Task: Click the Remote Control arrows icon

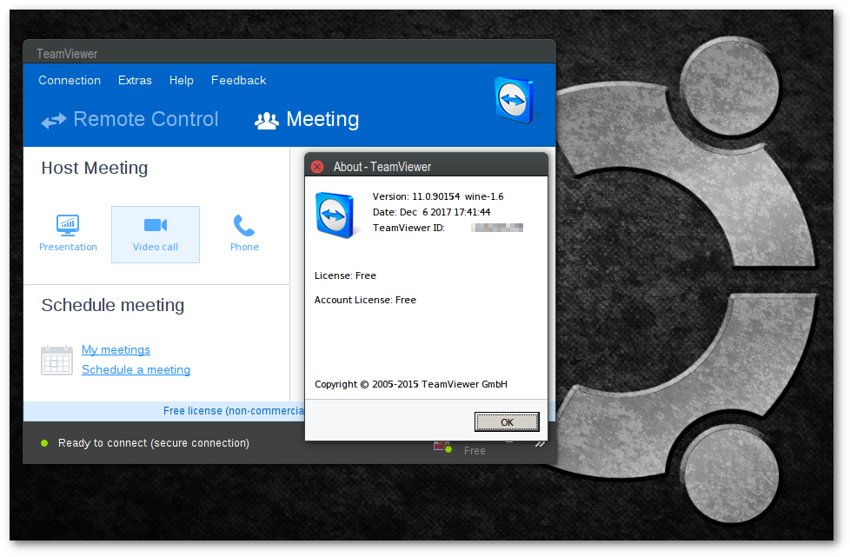Action: tap(54, 120)
